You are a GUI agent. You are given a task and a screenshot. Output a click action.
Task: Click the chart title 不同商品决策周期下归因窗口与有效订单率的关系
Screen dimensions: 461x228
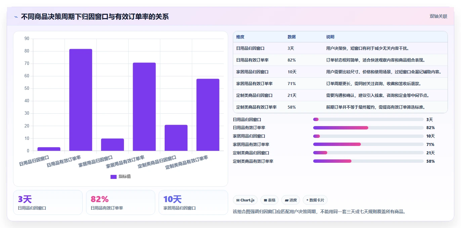(x=95, y=16)
